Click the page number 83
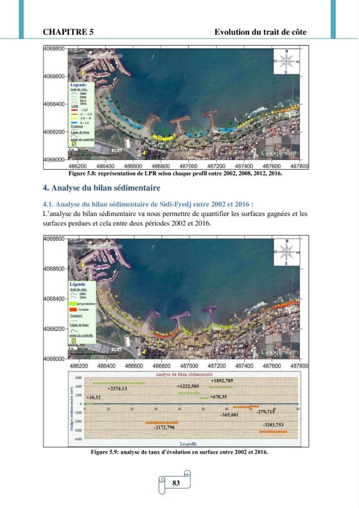 [x=176, y=483]
